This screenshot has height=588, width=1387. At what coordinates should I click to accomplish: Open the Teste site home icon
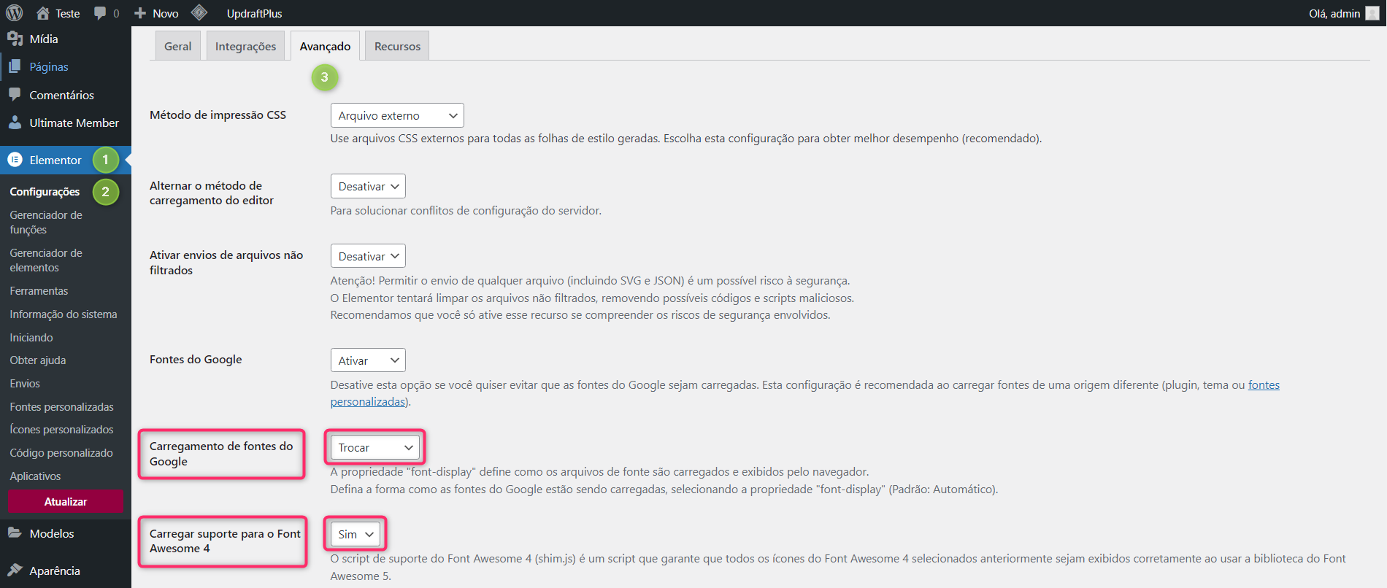pos(43,13)
